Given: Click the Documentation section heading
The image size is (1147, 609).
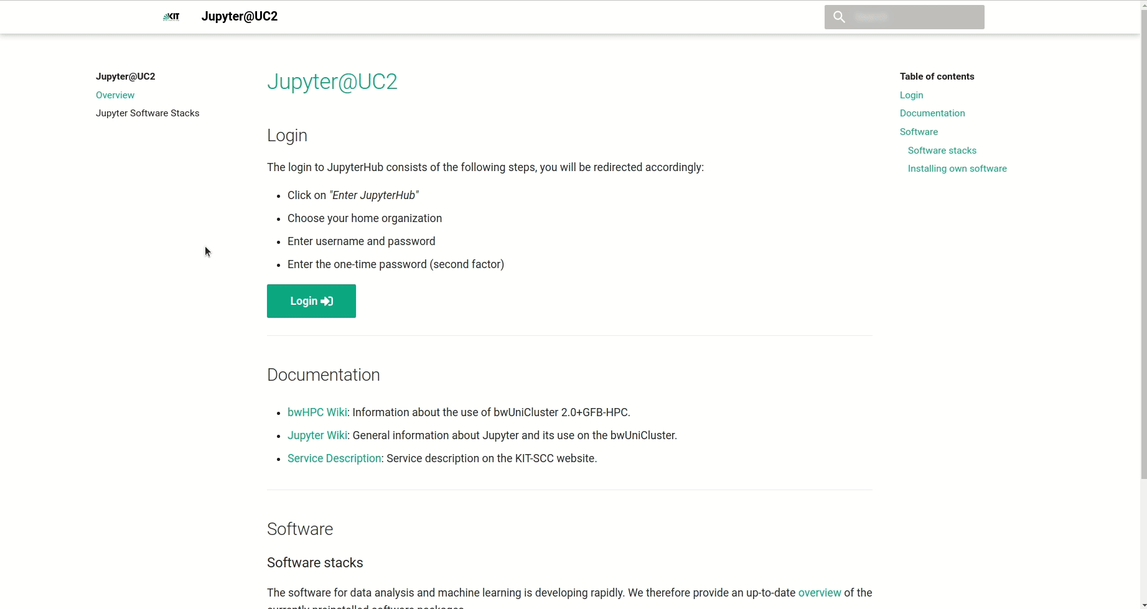Looking at the screenshot, I should click(324, 375).
